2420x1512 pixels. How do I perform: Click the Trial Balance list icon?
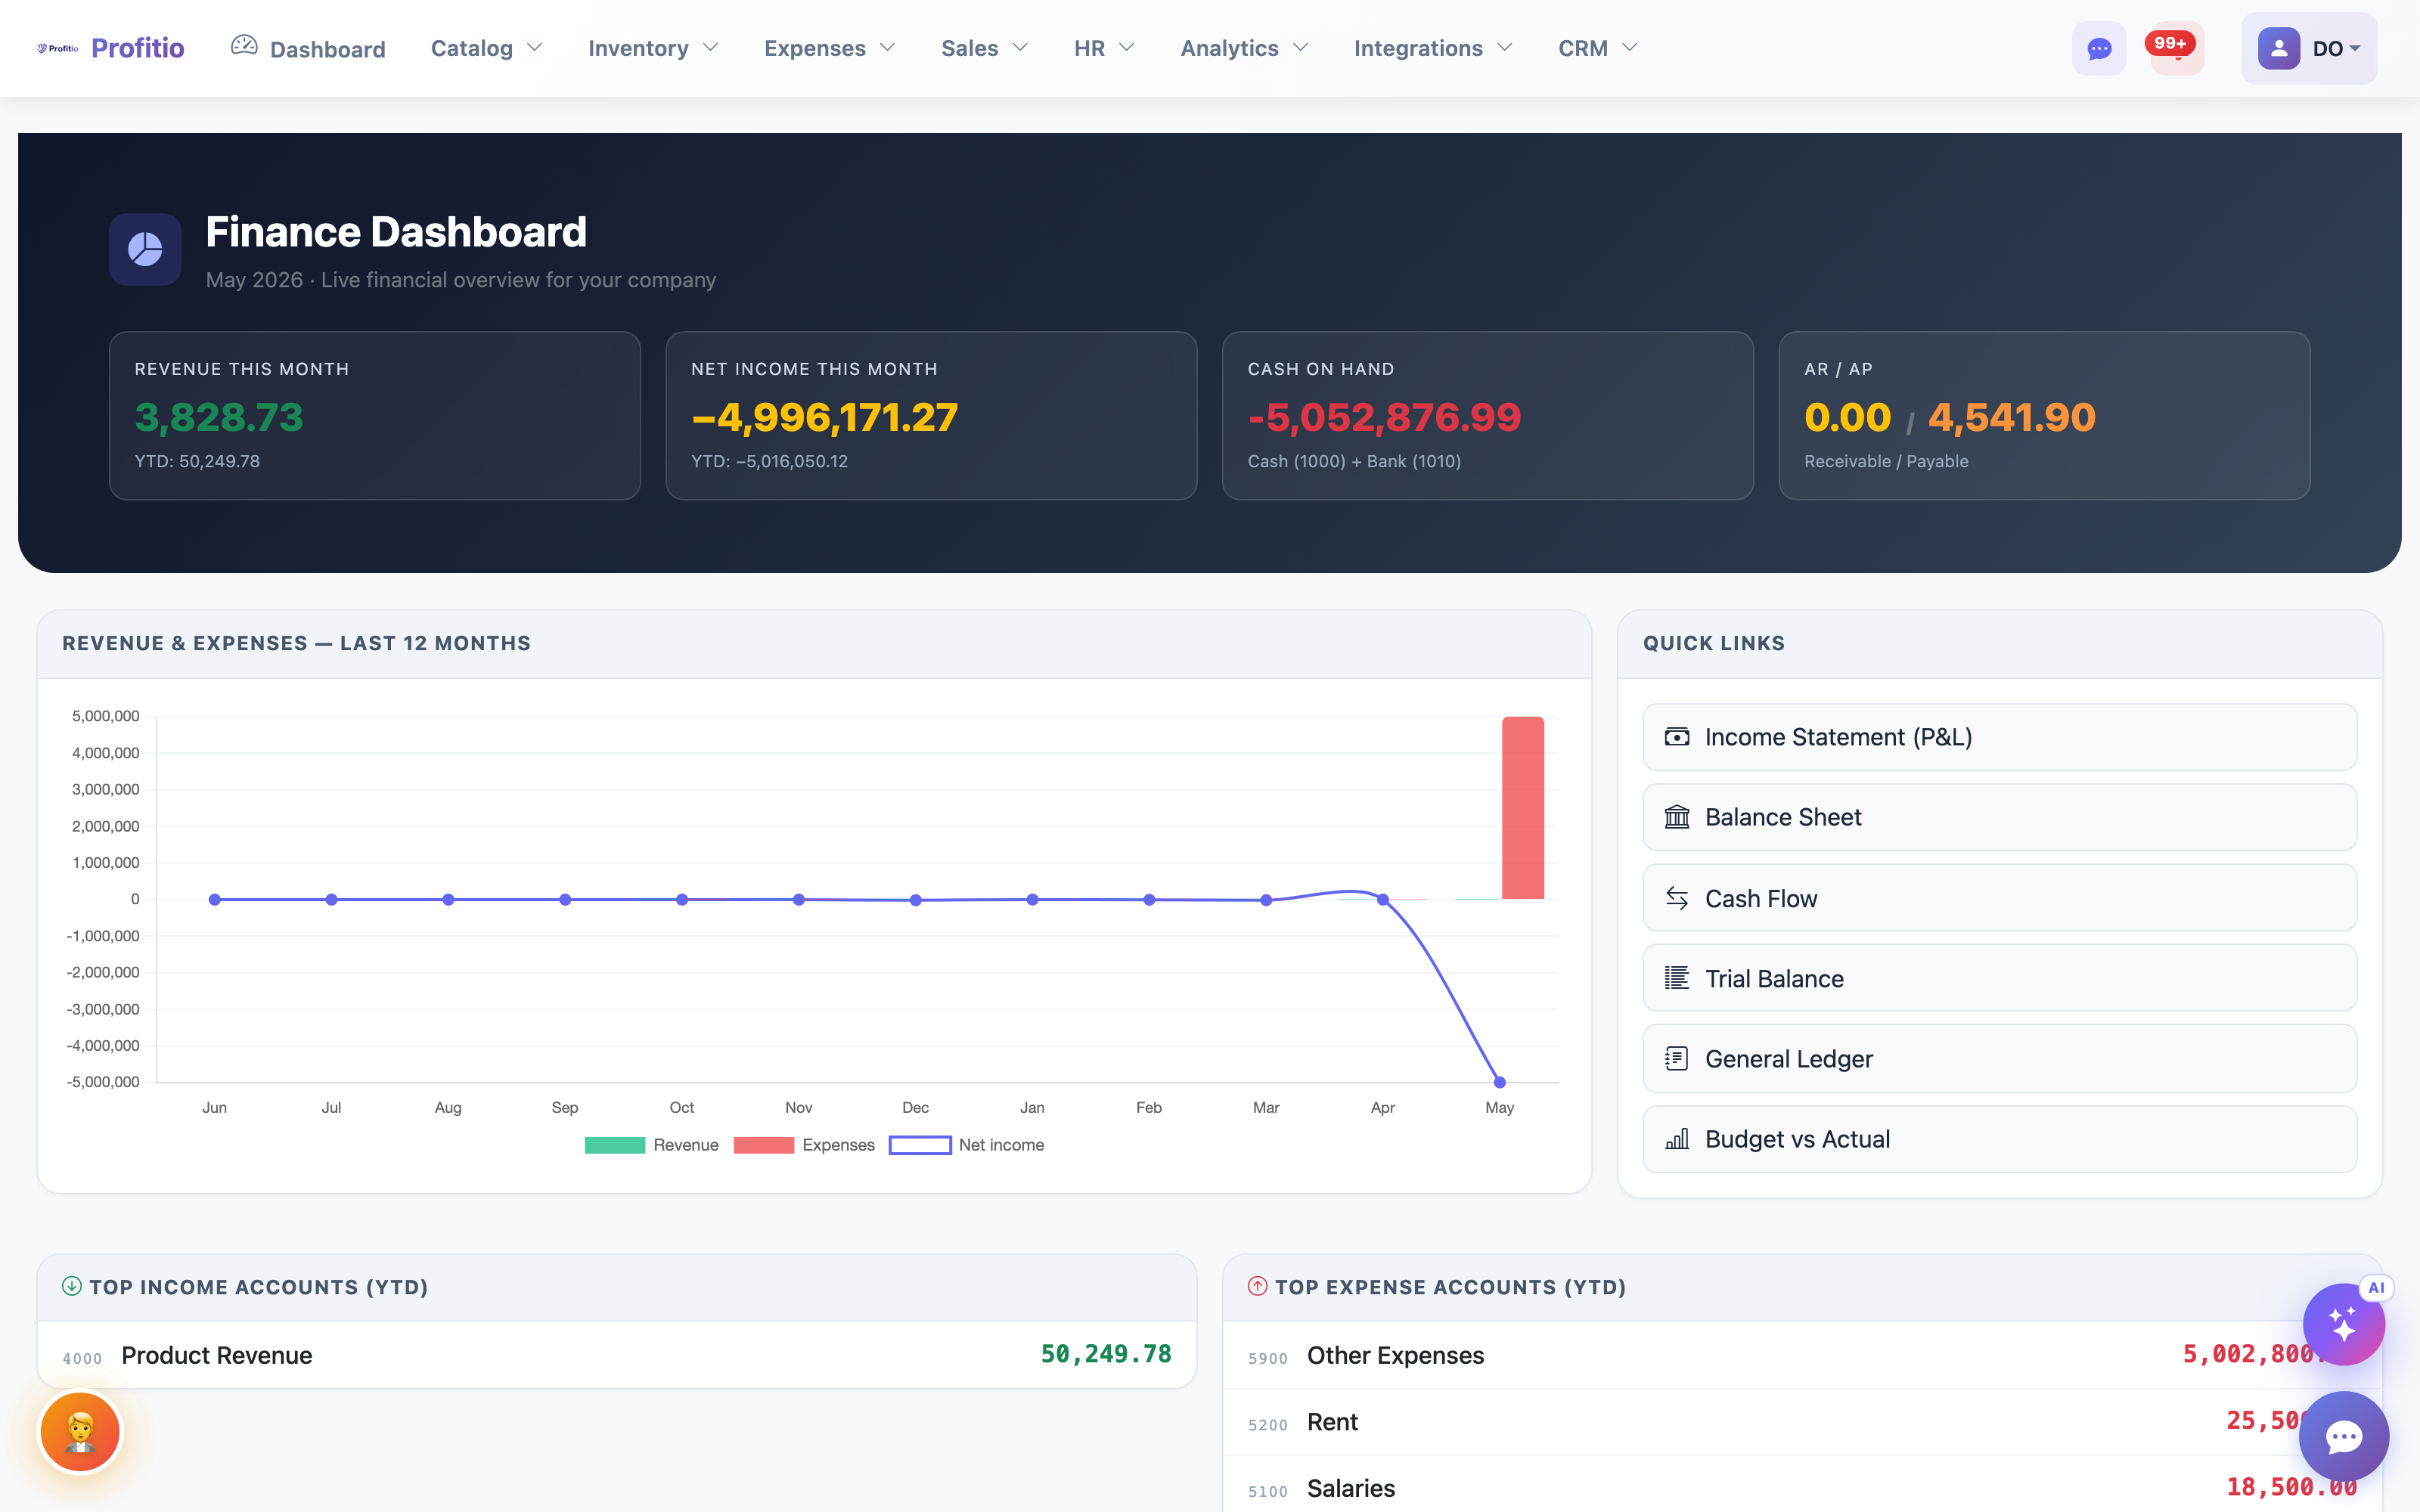(x=1677, y=978)
